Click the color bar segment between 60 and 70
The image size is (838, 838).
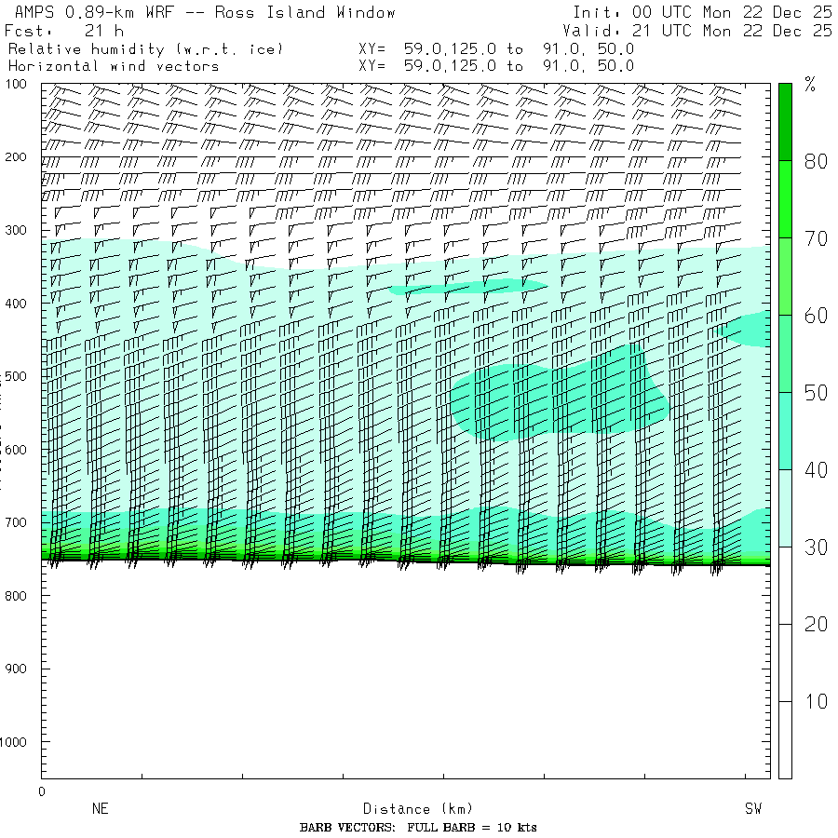pos(785,277)
